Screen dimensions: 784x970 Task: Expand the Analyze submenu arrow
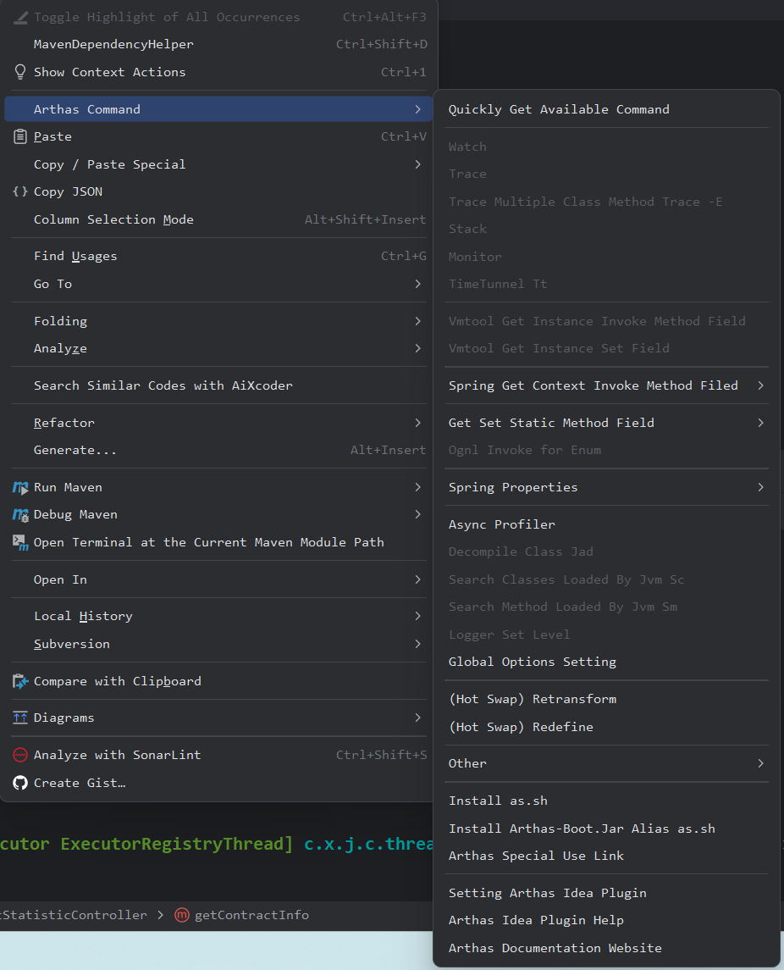[x=418, y=348]
